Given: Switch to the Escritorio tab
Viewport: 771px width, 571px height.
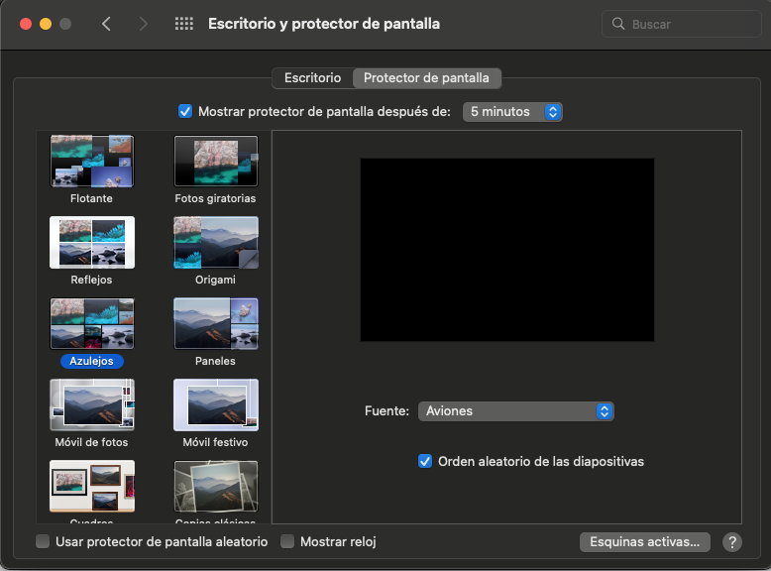Looking at the screenshot, I should pyautogui.click(x=312, y=77).
